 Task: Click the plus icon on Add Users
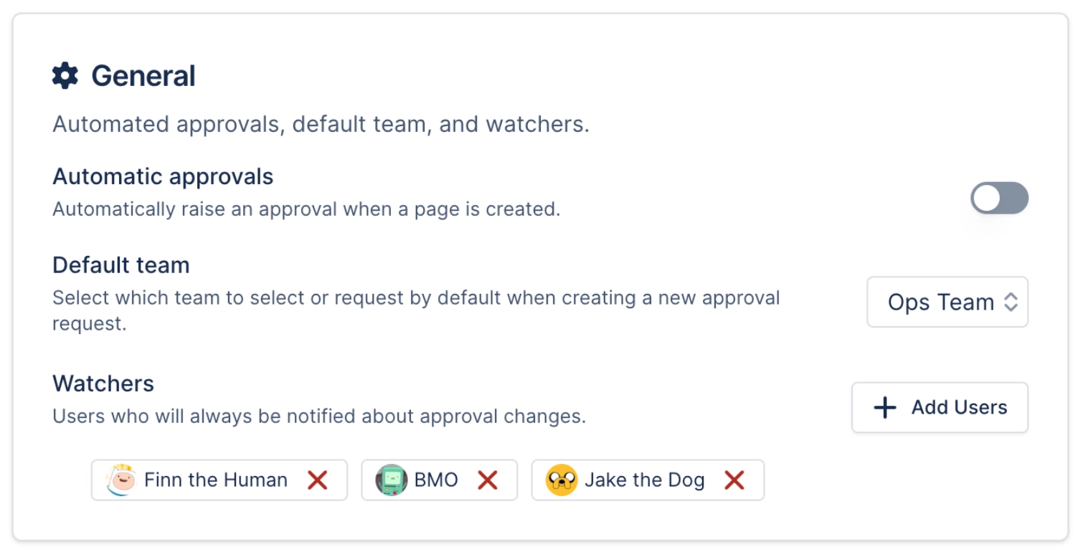point(884,407)
